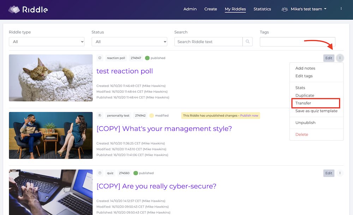
Task: Open test reaction poll title
Action: coord(125,71)
